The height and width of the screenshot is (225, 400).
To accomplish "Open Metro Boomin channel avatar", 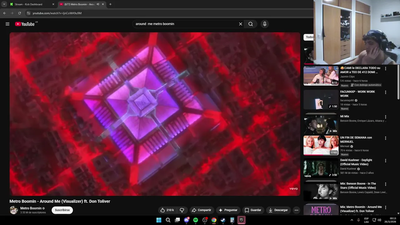I will coord(14,210).
